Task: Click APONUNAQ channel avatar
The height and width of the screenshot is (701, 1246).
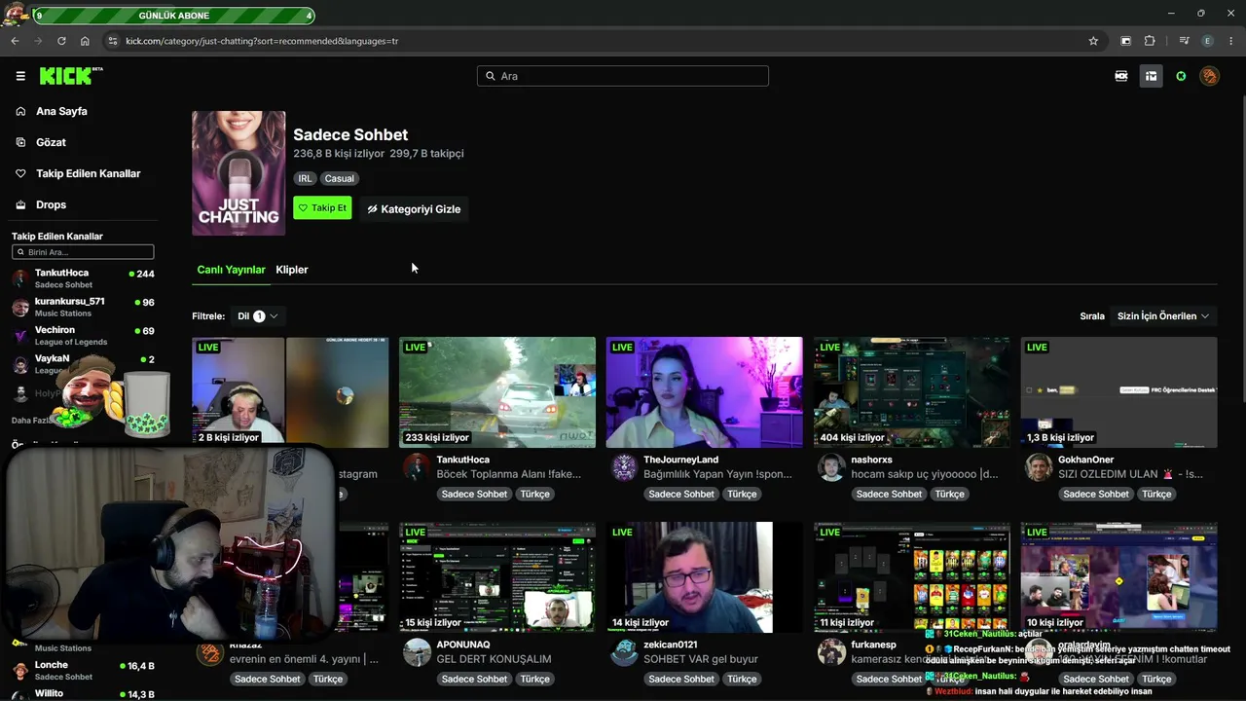Action: [417, 652]
